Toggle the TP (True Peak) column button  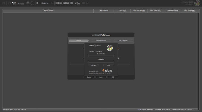point(71,3)
